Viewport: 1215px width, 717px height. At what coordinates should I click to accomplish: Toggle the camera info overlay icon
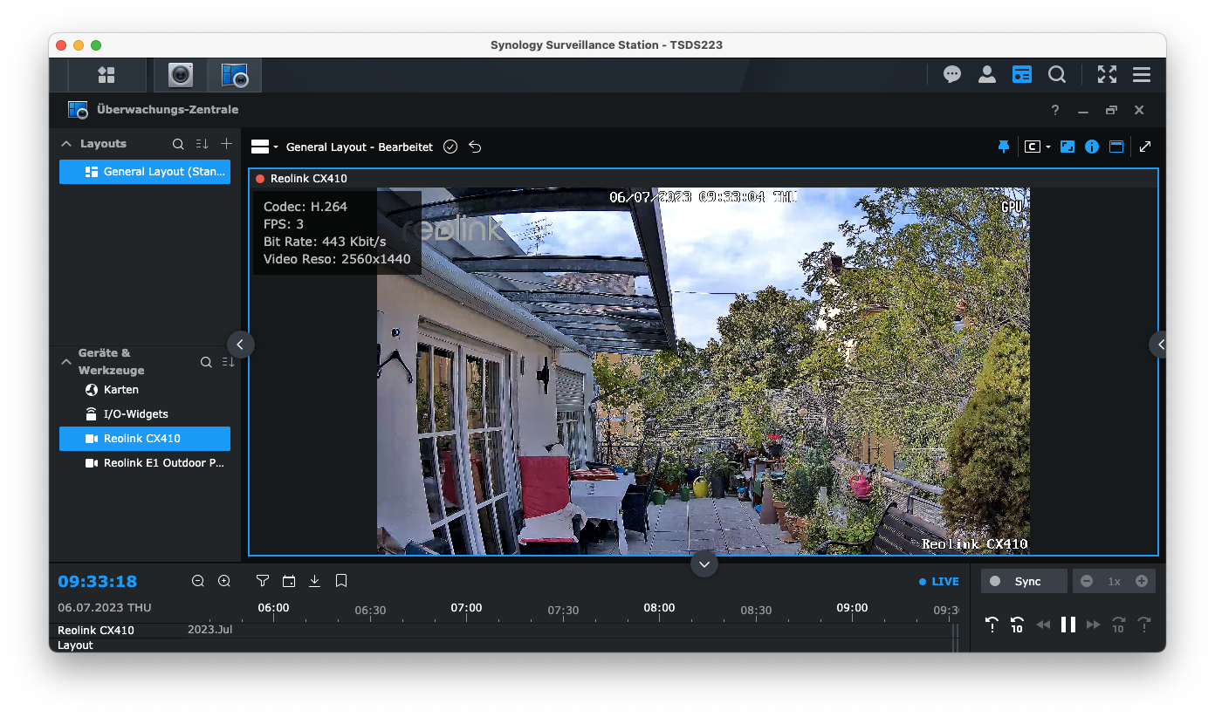(x=1092, y=147)
